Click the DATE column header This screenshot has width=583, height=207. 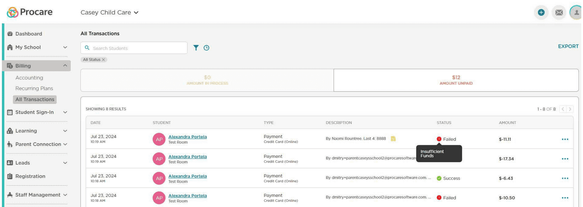[x=95, y=123]
